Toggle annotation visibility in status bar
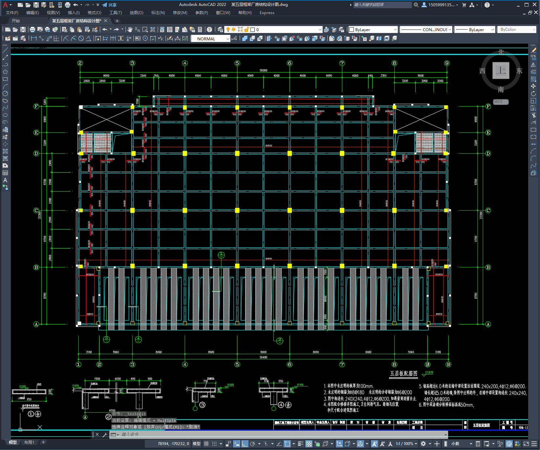The height and width of the screenshot is (450, 540). pos(375,444)
